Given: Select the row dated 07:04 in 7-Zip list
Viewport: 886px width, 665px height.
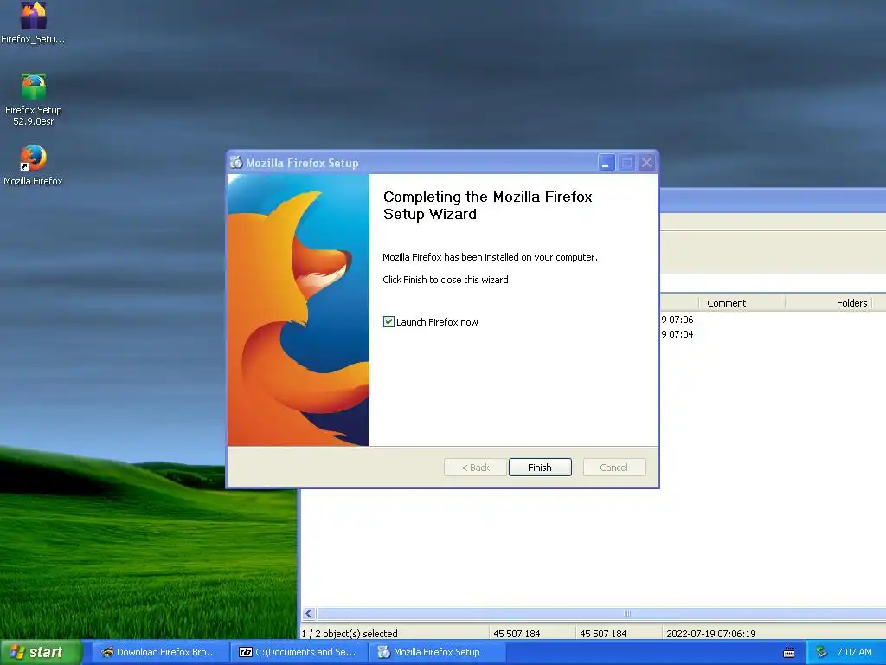Looking at the screenshot, I should coord(773,334).
